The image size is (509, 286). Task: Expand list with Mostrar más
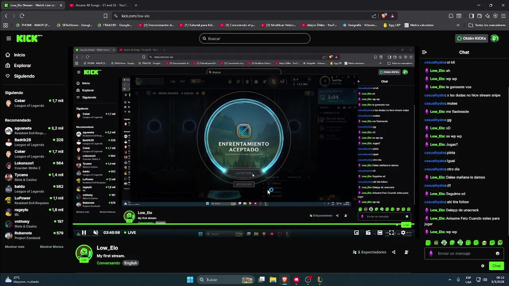coord(15,247)
